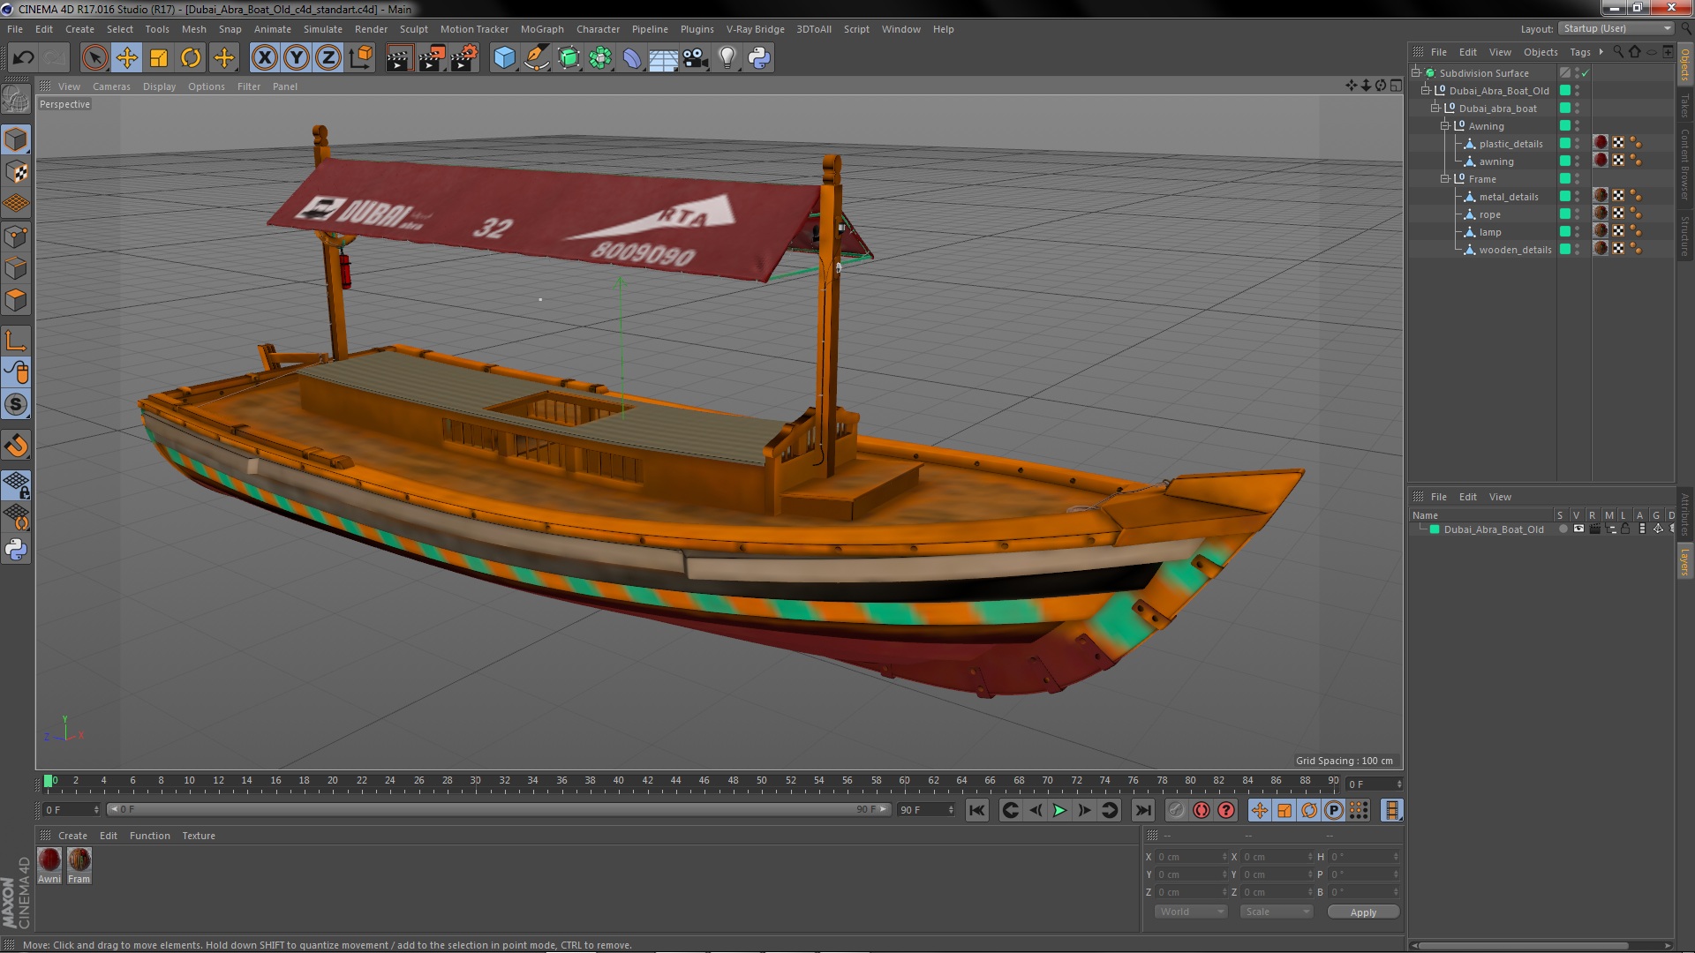Click the Apply button in coordinates
This screenshot has height=953, width=1695.
point(1363,912)
